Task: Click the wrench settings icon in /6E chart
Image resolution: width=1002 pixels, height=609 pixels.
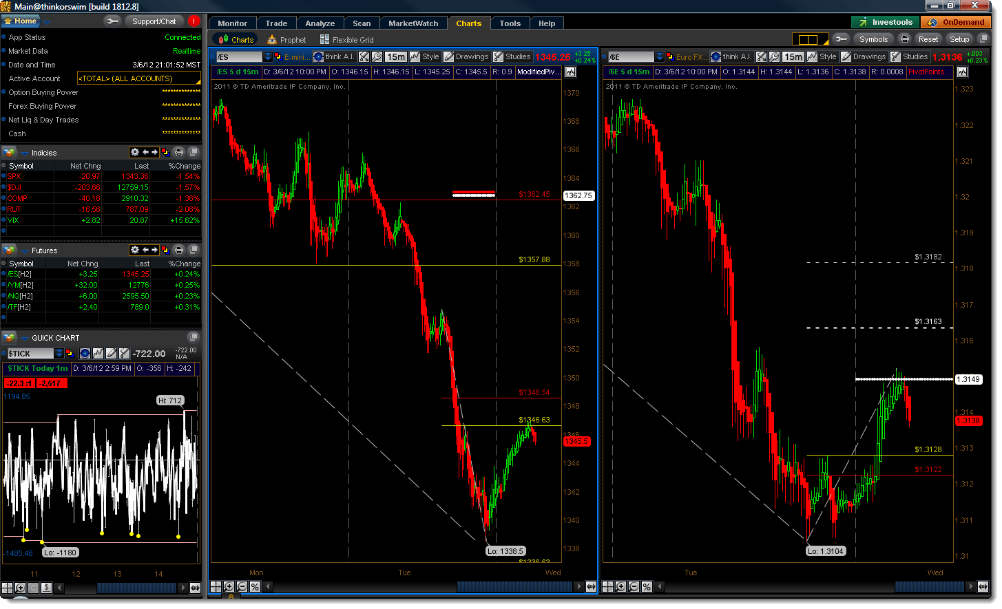Action: point(774,56)
